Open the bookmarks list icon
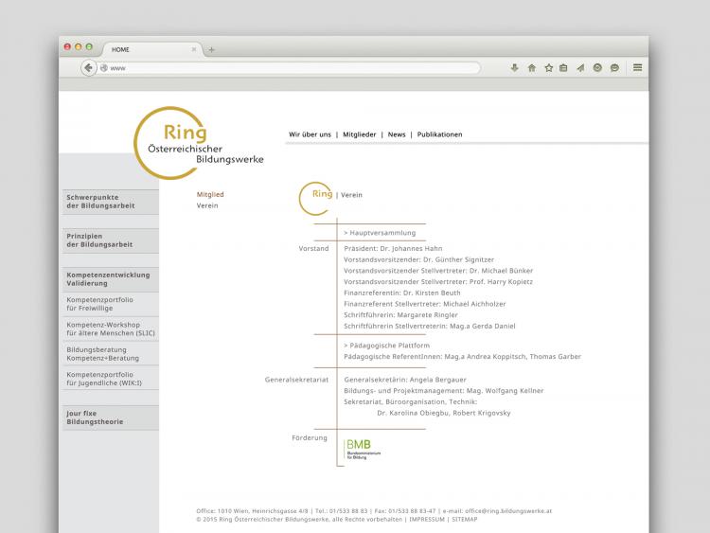Screen dimensions: 710x533 (563, 68)
